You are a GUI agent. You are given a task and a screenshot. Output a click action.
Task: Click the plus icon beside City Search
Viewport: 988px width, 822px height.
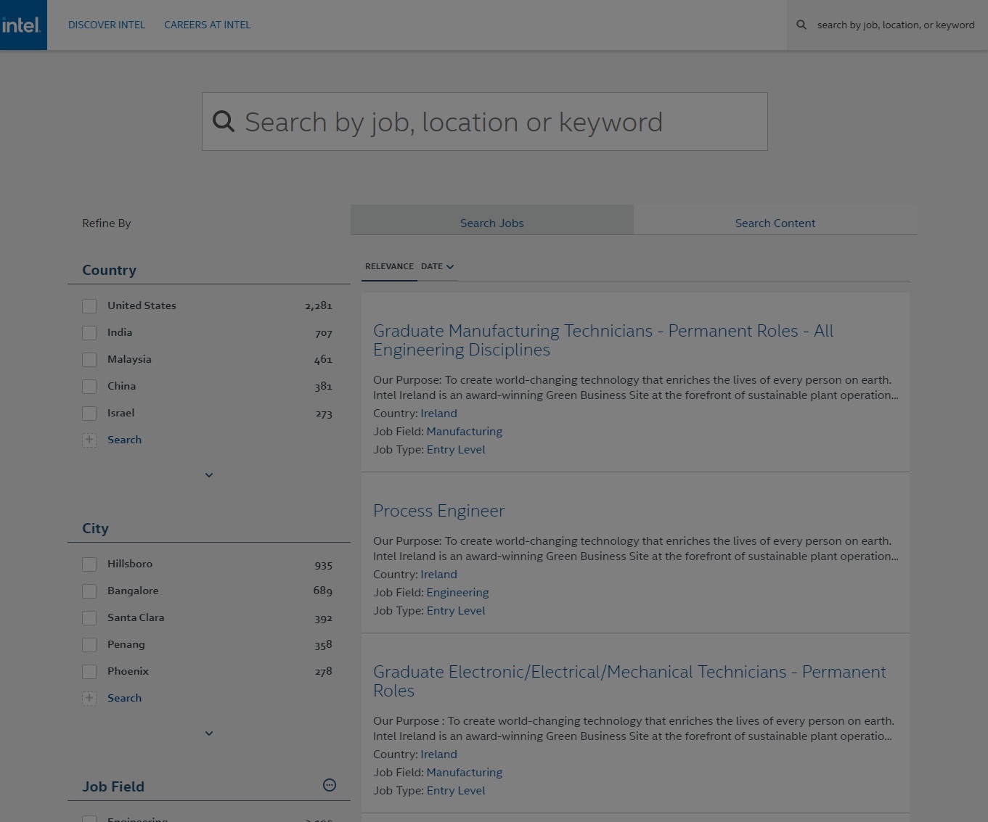pyautogui.click(x=89, y=698)
